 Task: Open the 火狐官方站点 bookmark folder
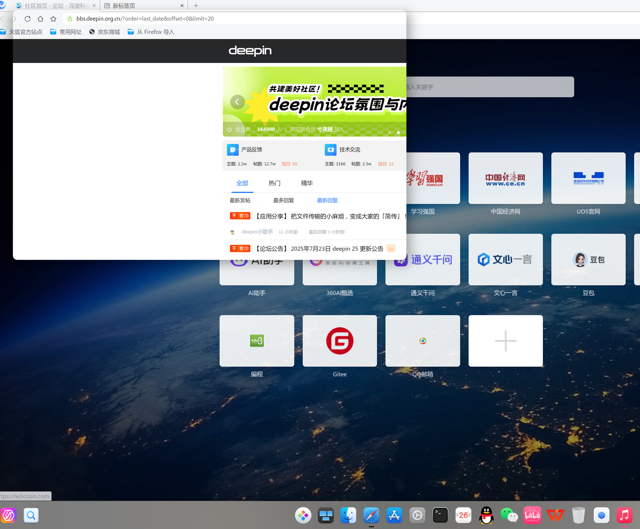[x=21, y=32]
